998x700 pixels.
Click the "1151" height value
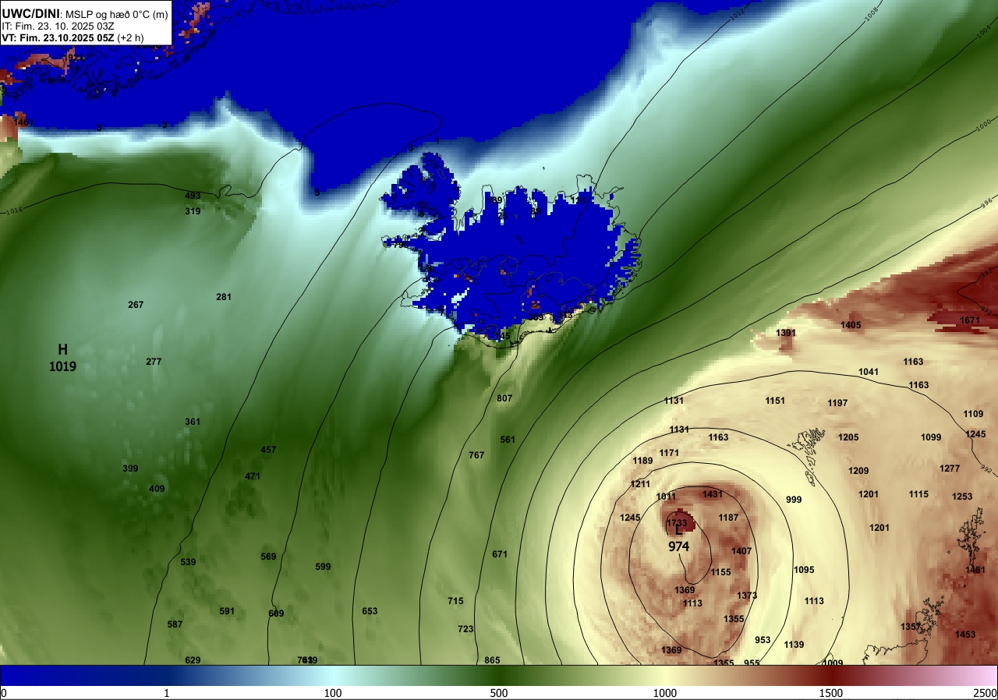tap(775, 401)
